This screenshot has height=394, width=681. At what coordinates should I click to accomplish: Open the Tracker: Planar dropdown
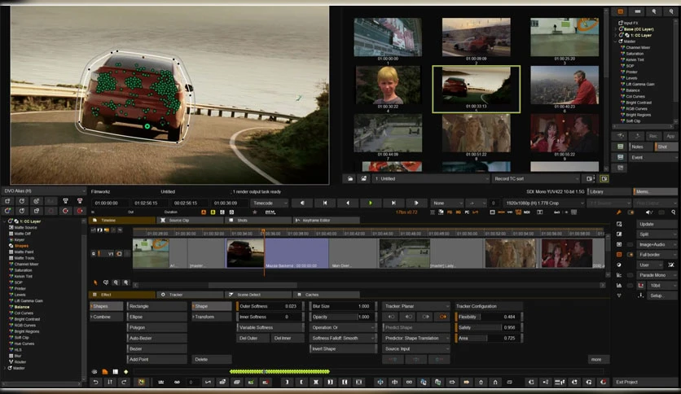coord(415,306)
